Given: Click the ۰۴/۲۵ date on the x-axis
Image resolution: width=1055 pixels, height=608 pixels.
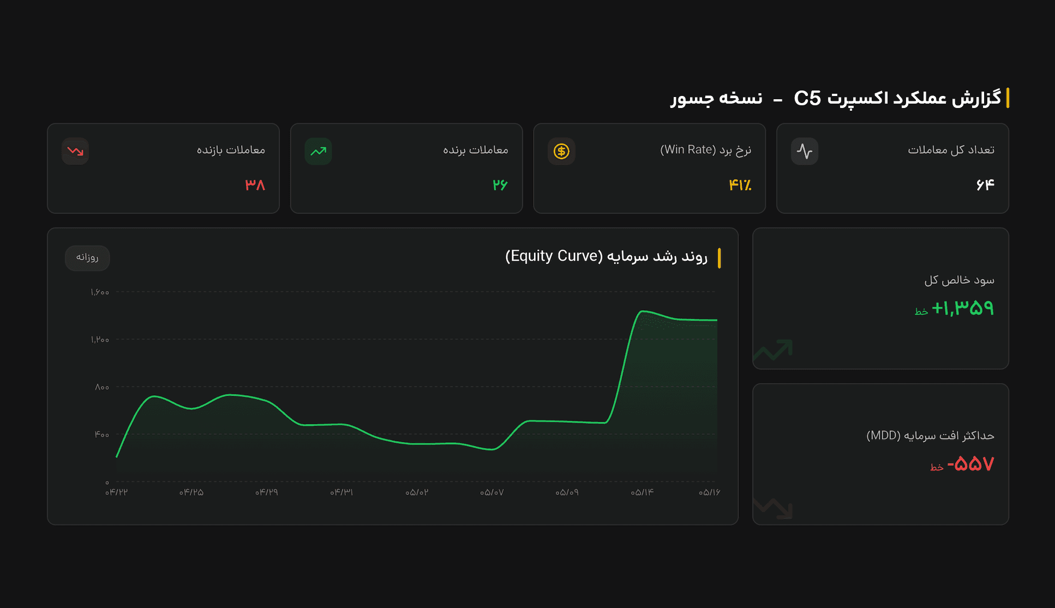Looking at the screenshot, I should (191, 492).
